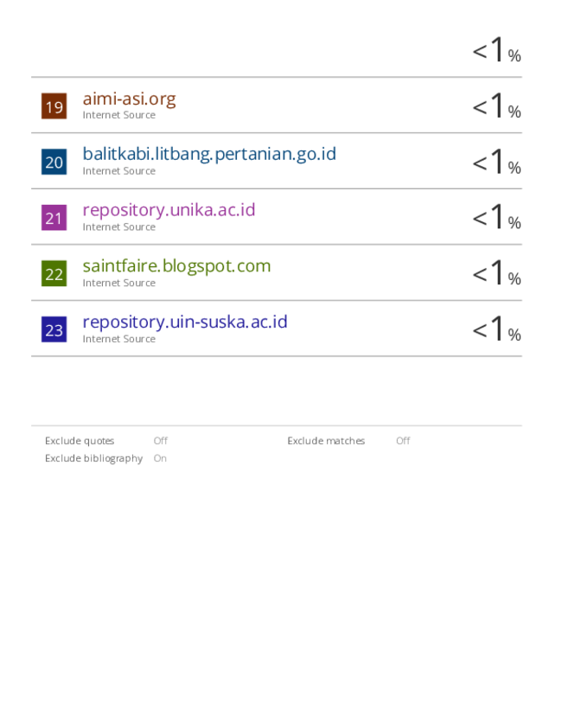The image size is (562, 727).
Task: Click the dark blue number 23 badge
Action: click(54, 329)
